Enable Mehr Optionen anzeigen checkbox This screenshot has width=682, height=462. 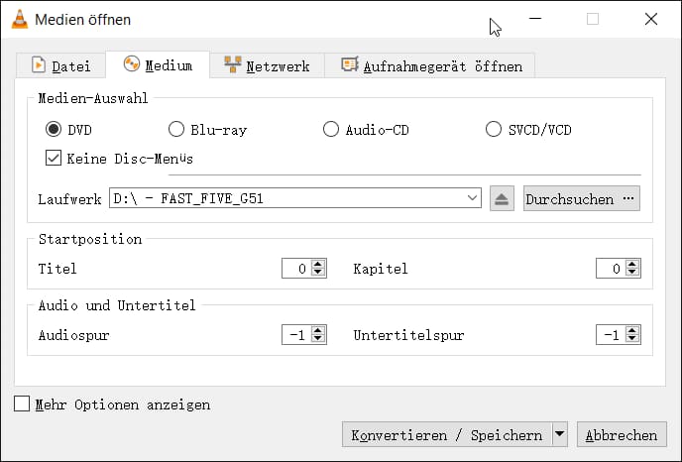[22, 404]
